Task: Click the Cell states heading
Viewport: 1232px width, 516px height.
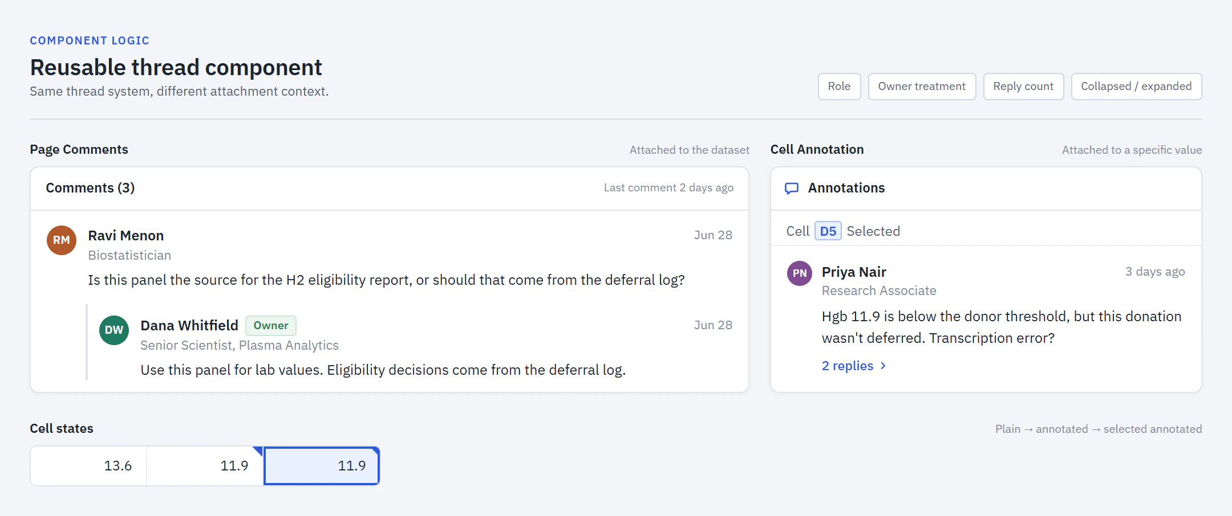Action: point(62,429)
